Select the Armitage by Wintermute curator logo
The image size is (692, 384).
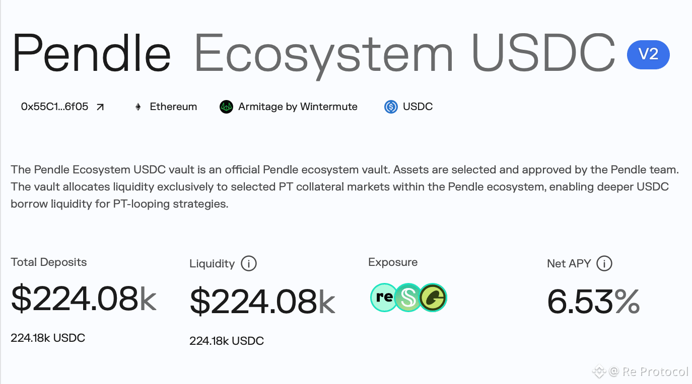coord(227,107)
